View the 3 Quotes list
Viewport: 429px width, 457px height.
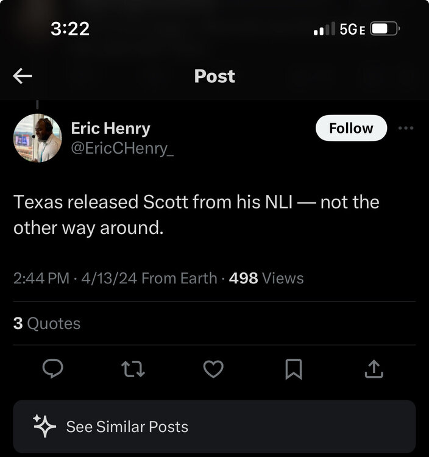tap(47, 323)
